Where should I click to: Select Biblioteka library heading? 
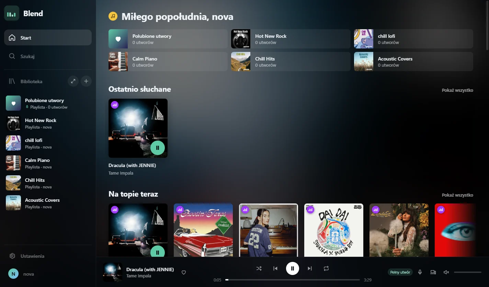pos(31,81)
